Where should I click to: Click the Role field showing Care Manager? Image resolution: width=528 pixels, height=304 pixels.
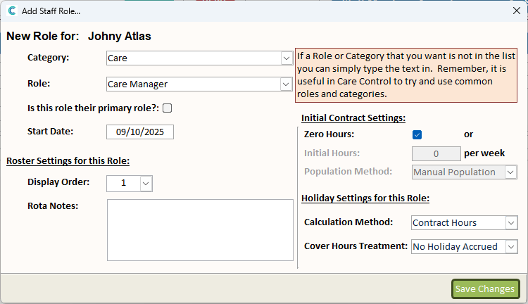tap(193, 84)
